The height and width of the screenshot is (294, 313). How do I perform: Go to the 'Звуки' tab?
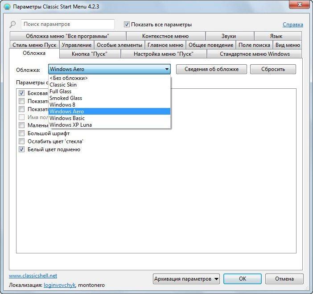coord(229,36)
